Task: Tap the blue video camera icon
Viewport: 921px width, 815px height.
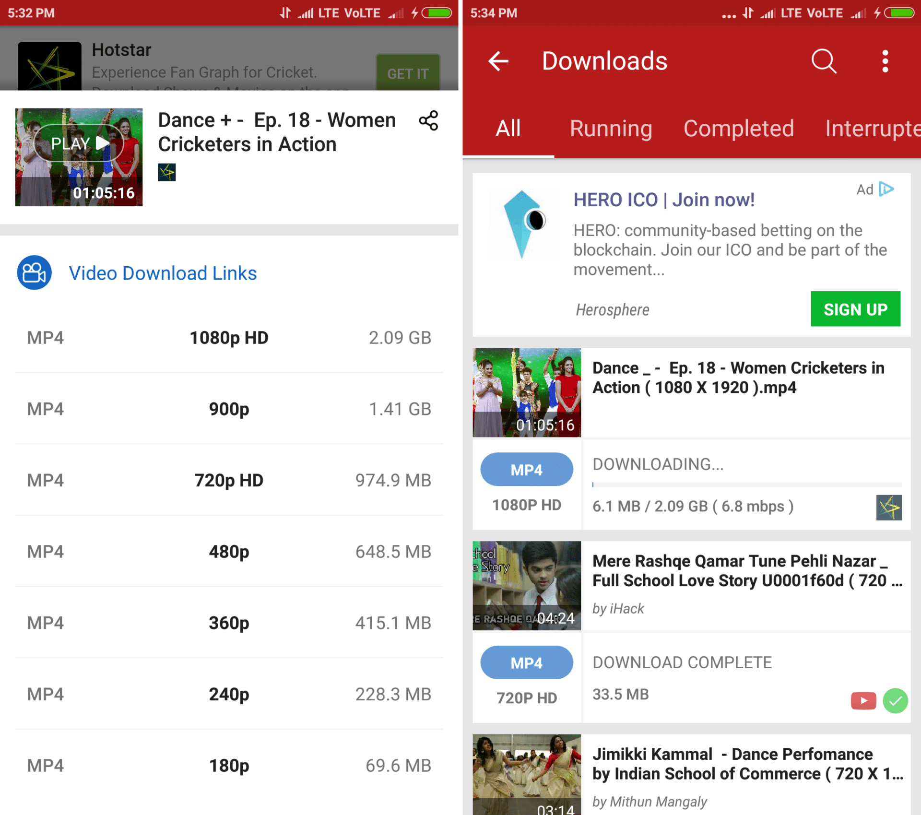Action: tap(35, 272)
